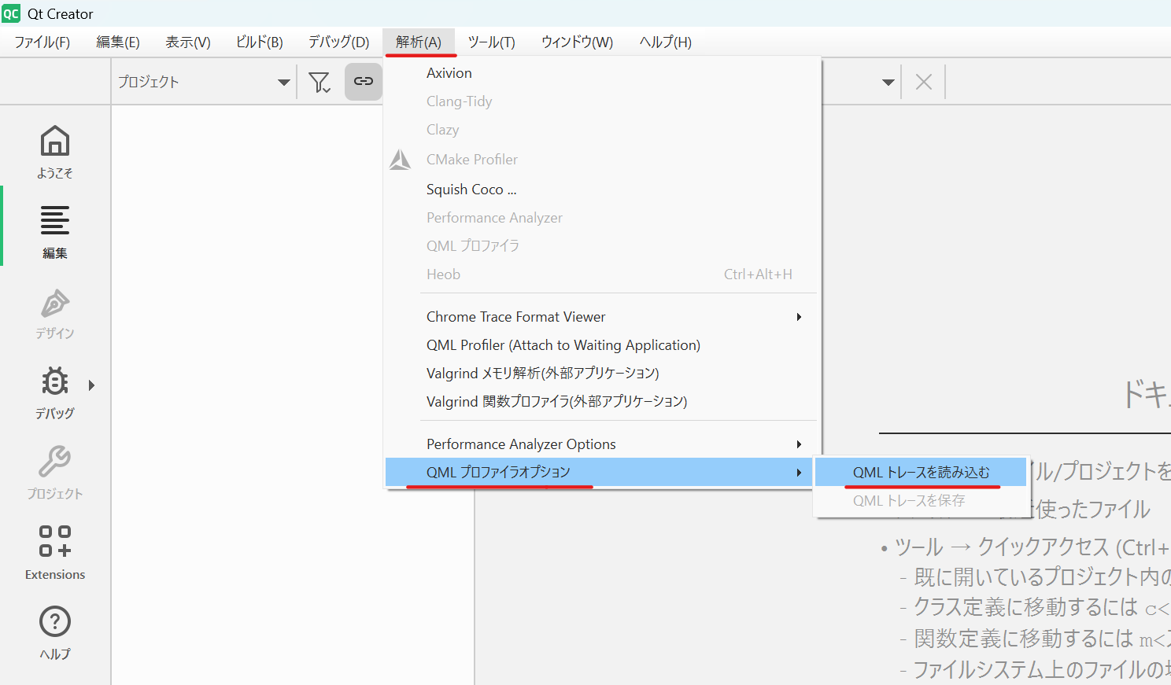The height and width of the screenshot is (685, 1171).
Task: Close the 解析(A) menu
Action: point(419,42)
